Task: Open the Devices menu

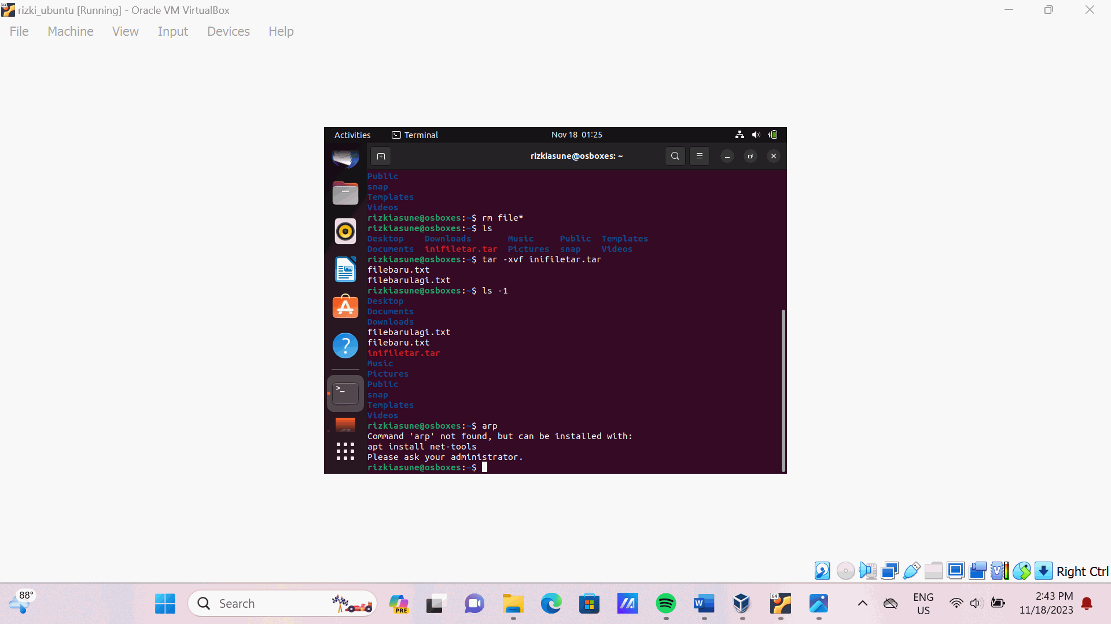Action: (x=229, y=31)
